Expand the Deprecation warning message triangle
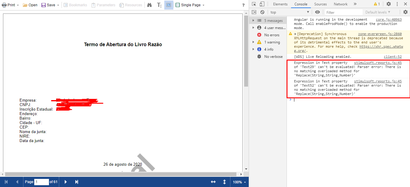The height and width of the screenshot is (187, 410). [x=296, y=34]
